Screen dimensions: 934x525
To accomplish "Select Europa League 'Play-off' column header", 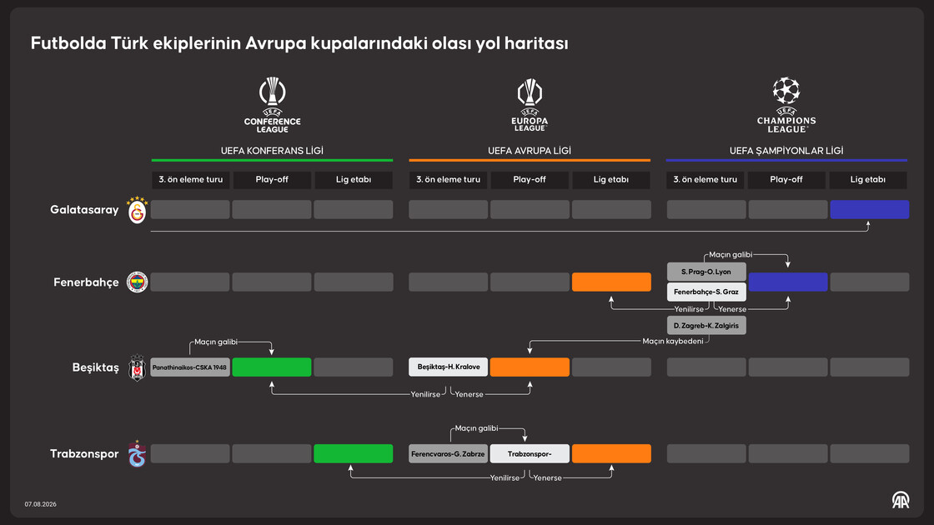I will (530, 180).
